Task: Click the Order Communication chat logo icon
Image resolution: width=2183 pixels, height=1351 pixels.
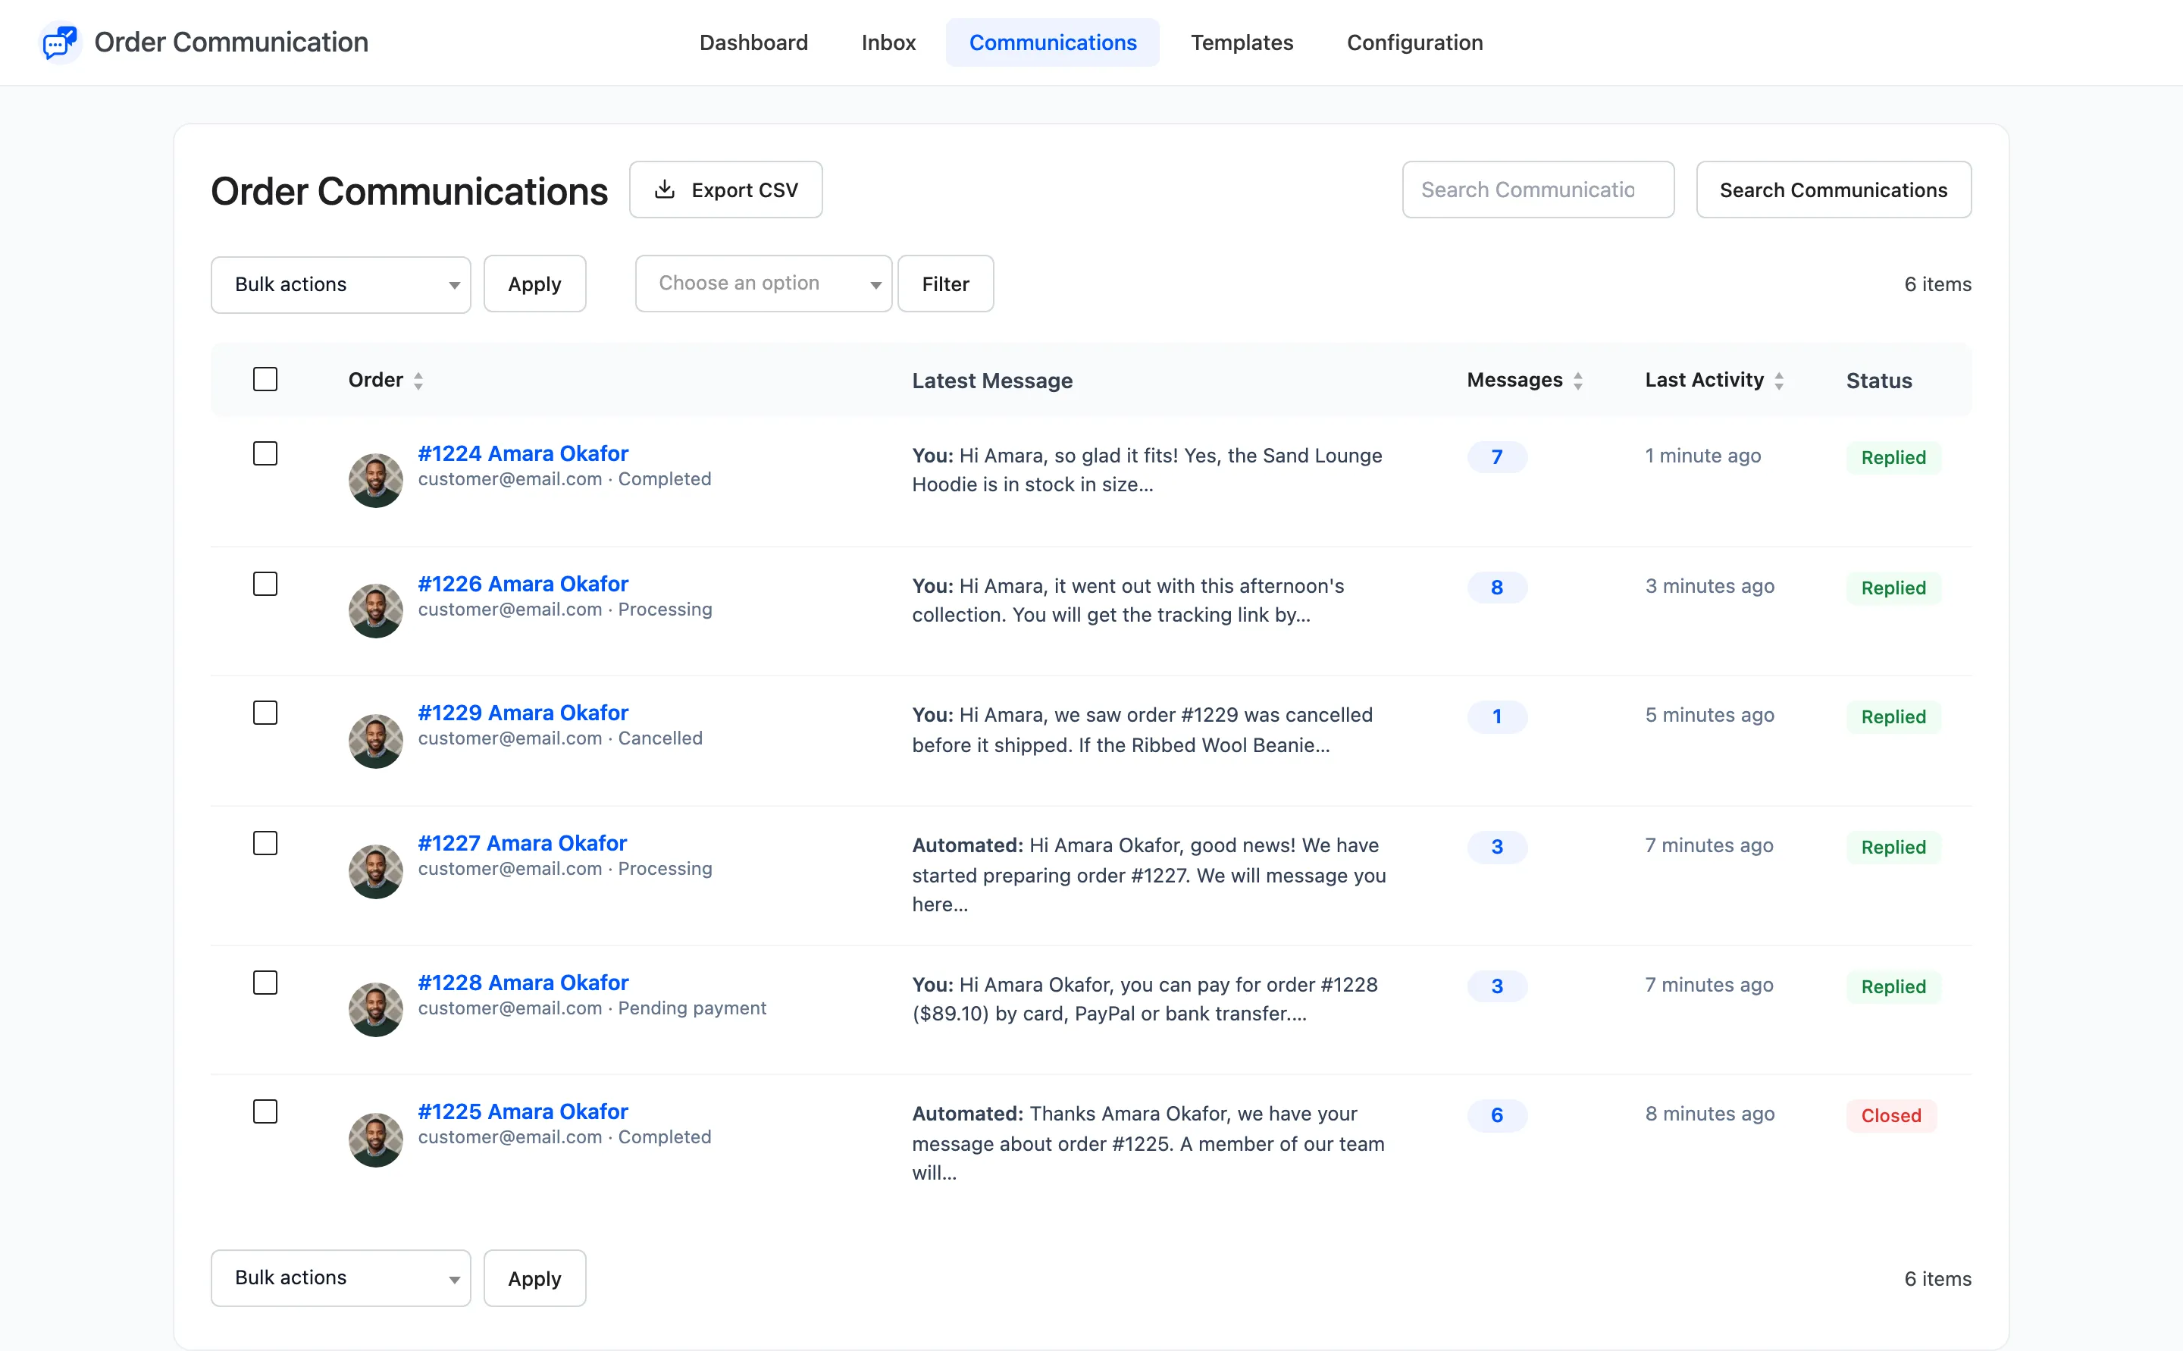Action: (60, 42)
